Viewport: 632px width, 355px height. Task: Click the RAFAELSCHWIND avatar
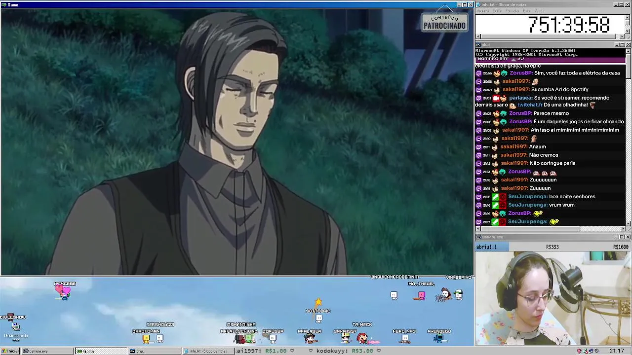pyautogui.click(x=240, y=338)
